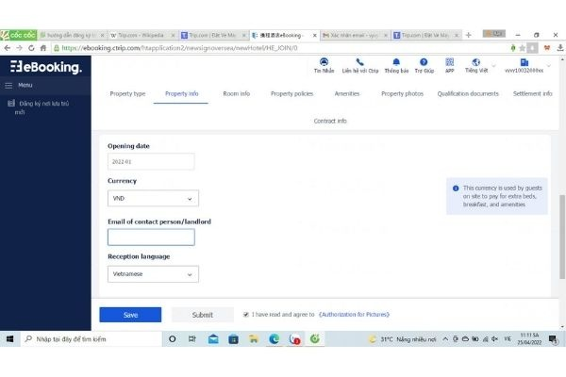
Task: Open the Thông báo notification bell
Action: coord(396,62)
